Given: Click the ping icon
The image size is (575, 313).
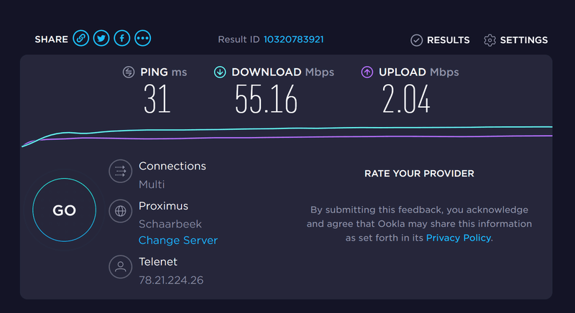Looking at the screenshot, I should [x=129, y=72].
